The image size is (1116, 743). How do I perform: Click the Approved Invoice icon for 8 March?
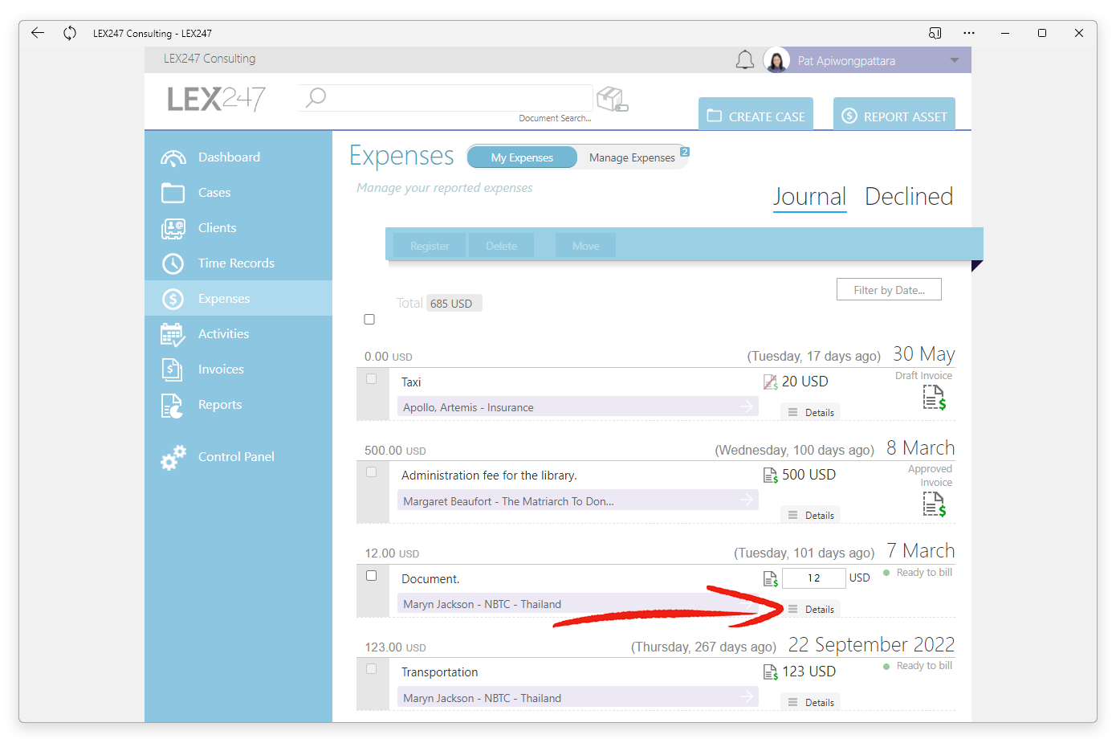pos(934,504)
